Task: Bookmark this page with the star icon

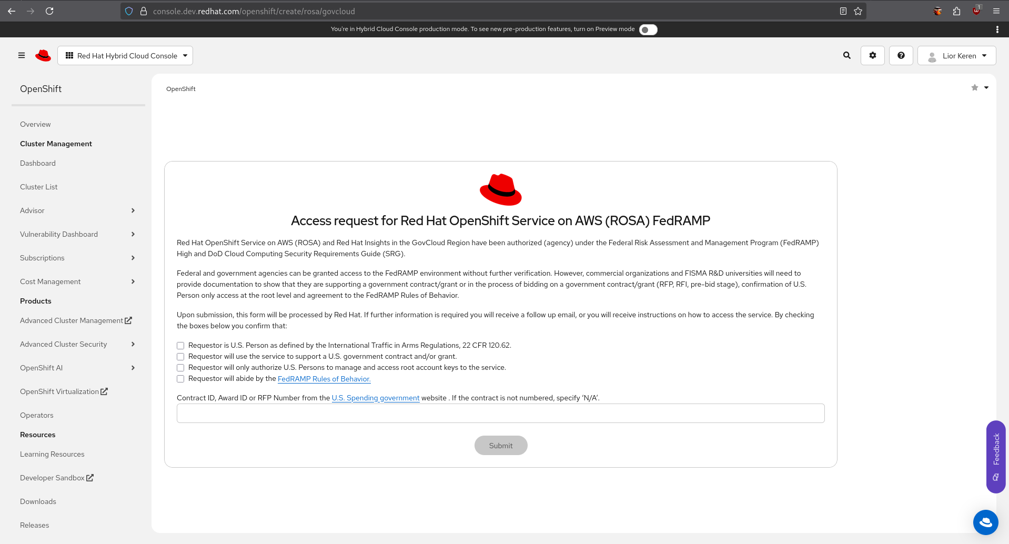Action: click(858, 11)
